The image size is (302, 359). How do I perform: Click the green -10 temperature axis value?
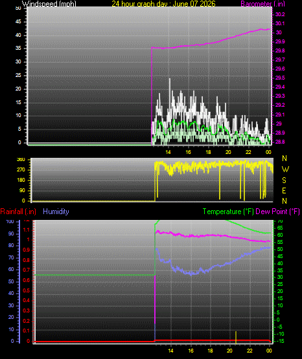[280, 334]
